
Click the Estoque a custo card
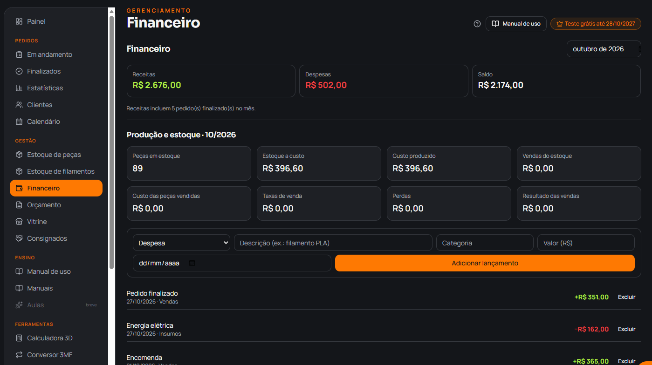319,163
